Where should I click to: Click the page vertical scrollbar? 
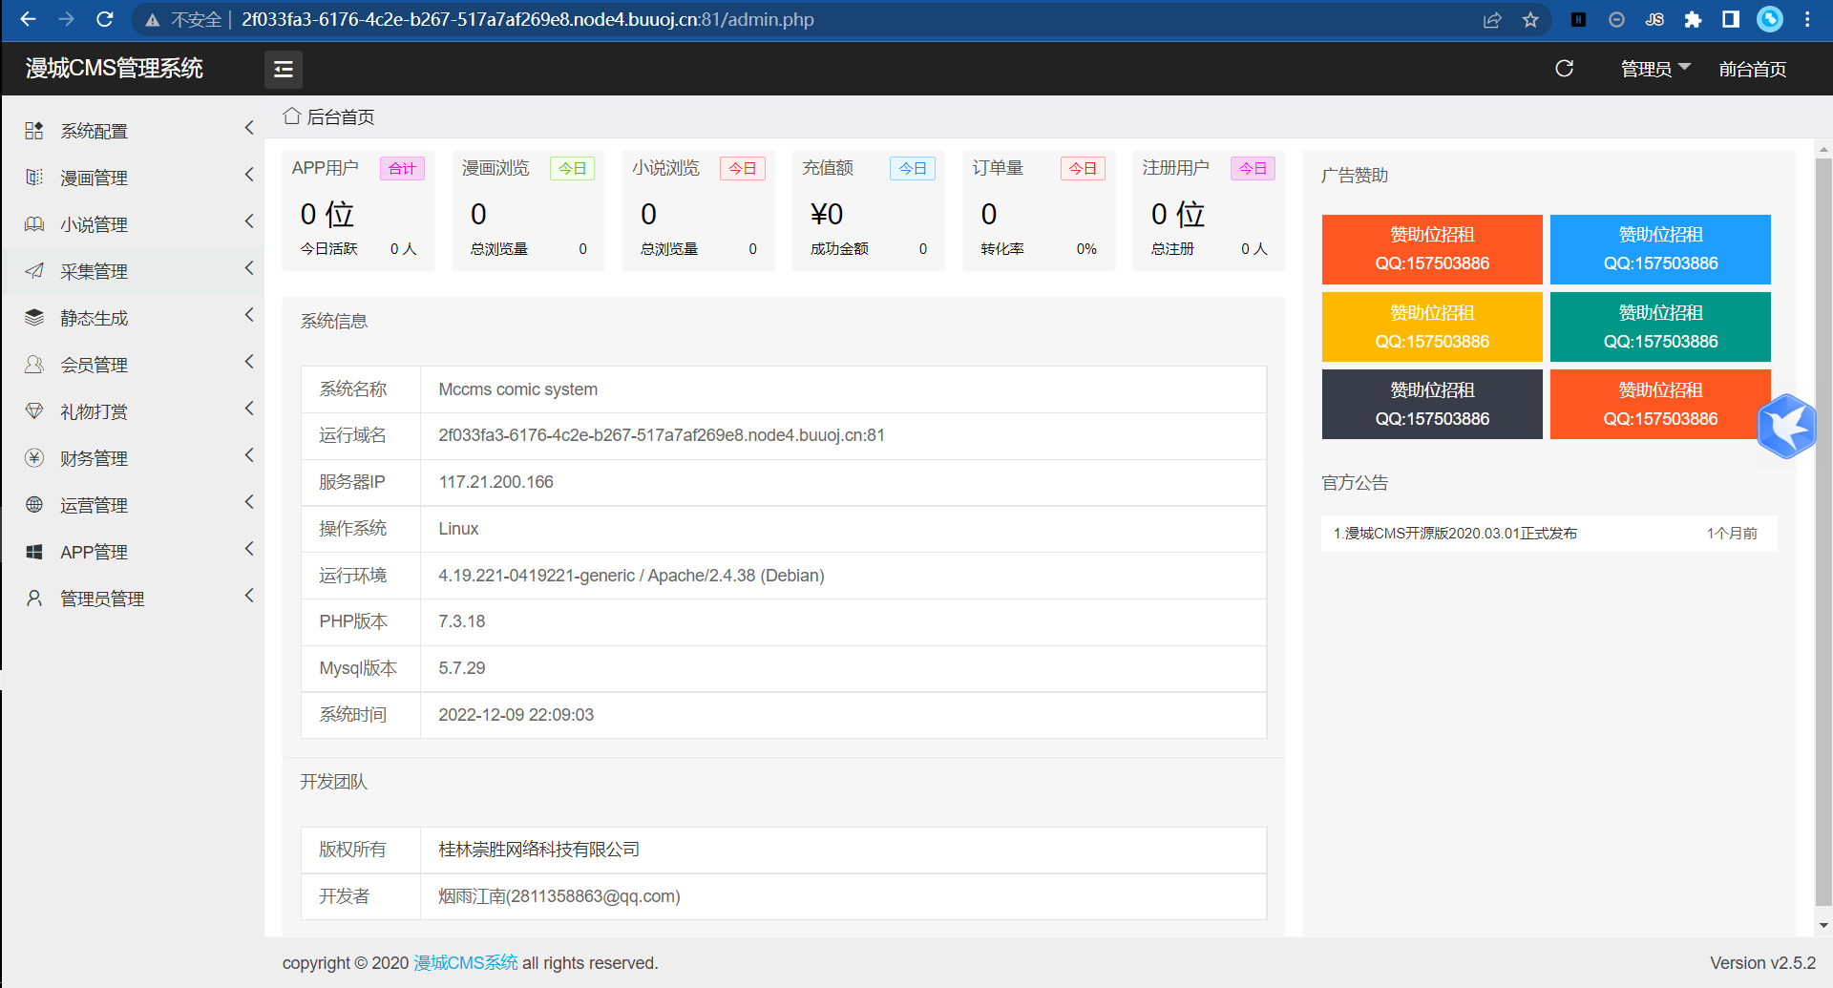pos(1823,532)
